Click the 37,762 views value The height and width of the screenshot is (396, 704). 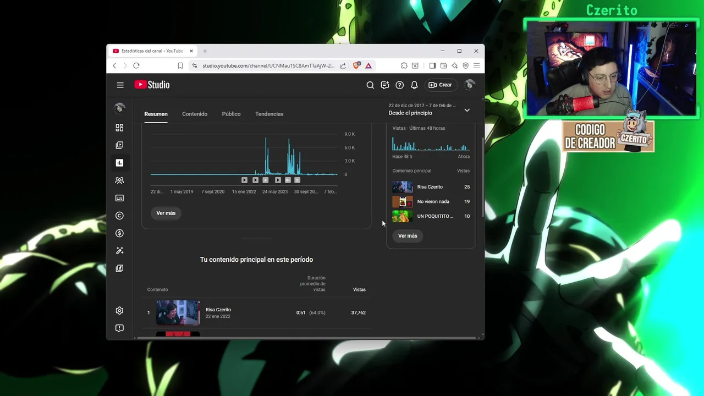click(x=358, y=312)
